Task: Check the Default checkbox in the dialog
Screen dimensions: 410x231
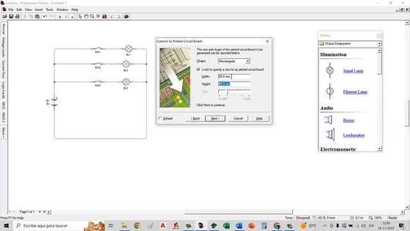Action: tap(160, 118)
